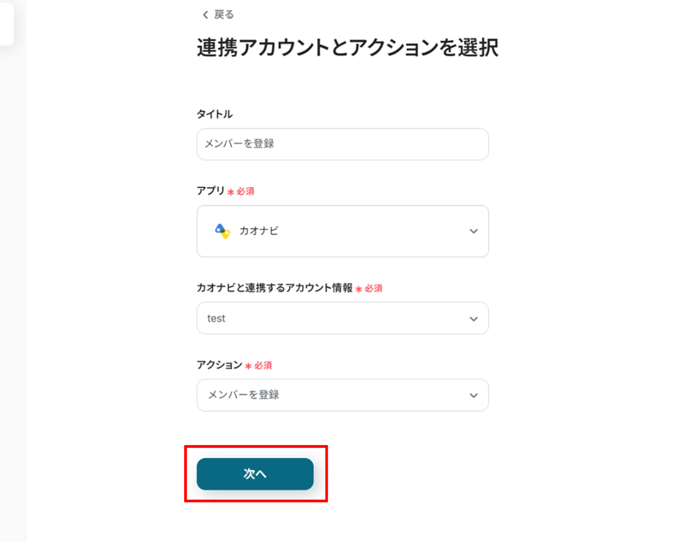Open the メンバーを登録 action dropdown
Viewport: 698px width, 542px height.
click(342, 395)
